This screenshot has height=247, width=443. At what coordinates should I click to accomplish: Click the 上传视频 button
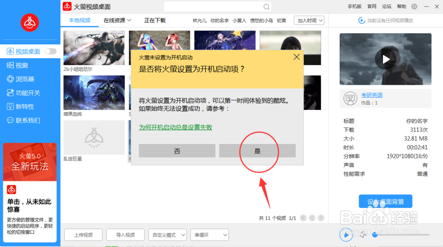[83, 235]
